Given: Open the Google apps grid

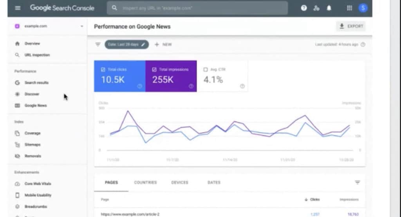Looking at the screenshot, I should [349, 8].
